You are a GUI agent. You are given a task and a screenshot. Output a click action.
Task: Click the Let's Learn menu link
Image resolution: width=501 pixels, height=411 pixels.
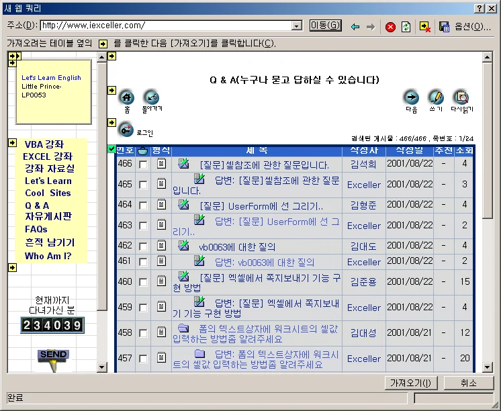click(48, 181)
